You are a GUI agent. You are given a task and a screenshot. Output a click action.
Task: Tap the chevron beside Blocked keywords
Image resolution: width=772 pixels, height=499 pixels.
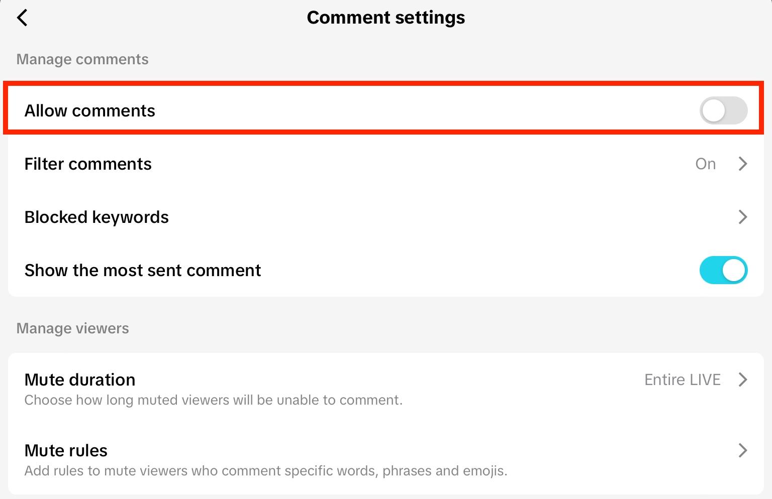pos(742,217)
